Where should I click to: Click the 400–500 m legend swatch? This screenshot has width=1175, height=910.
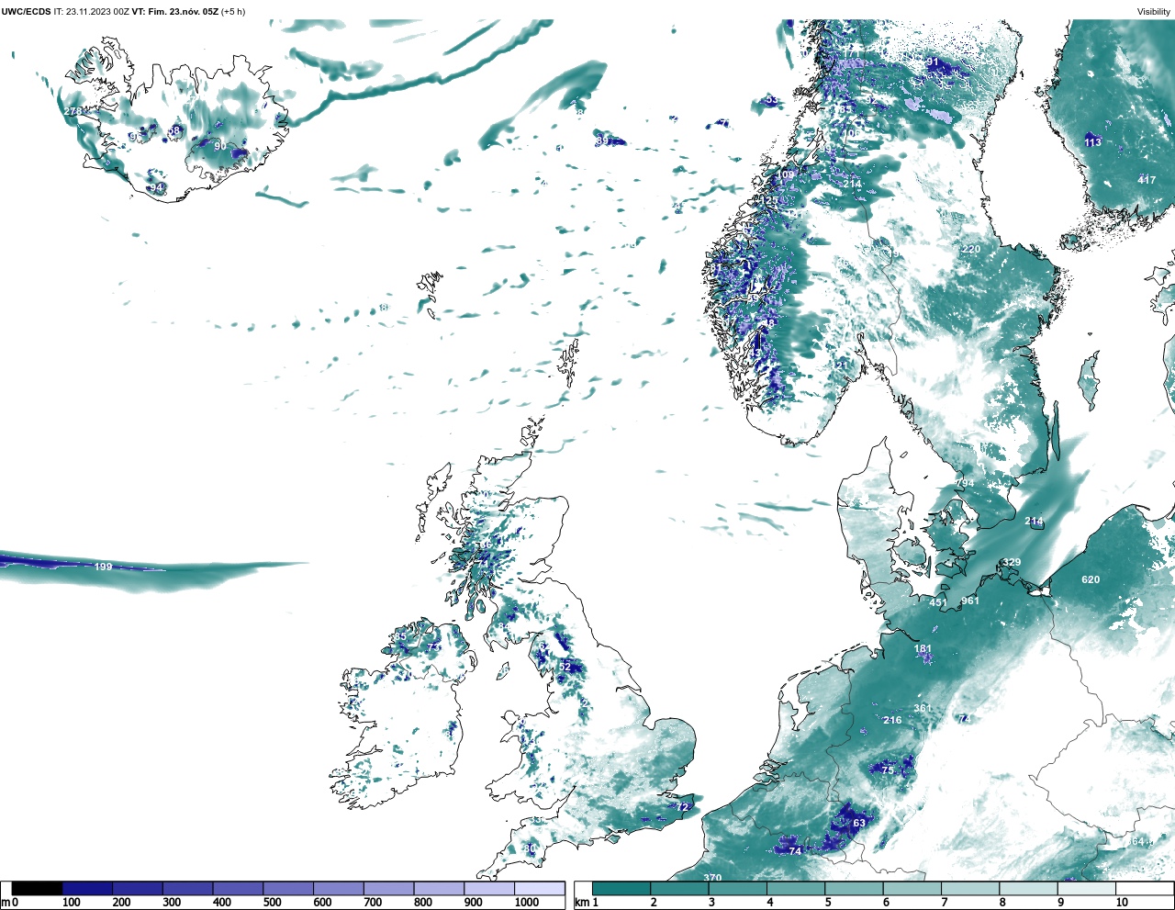[238, 888]
